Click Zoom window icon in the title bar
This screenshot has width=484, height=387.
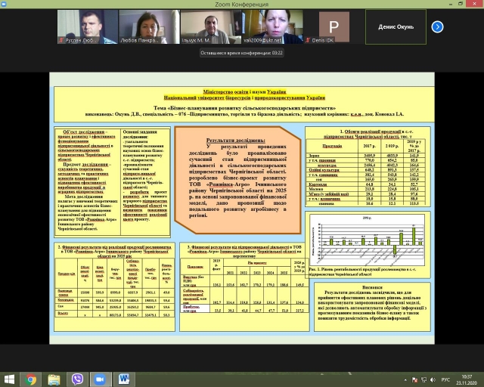(3, 4)
